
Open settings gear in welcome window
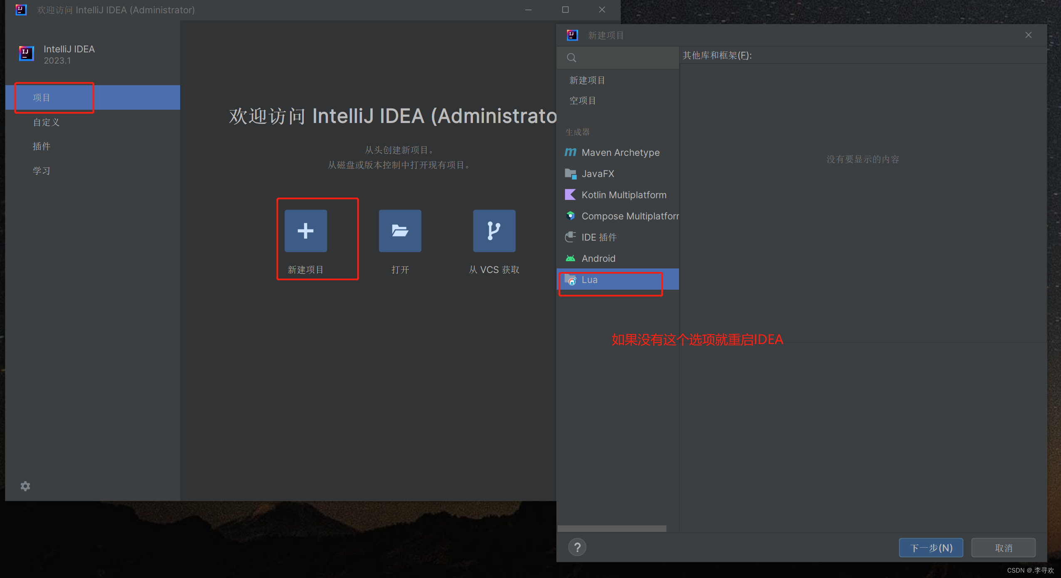coord(25,486)
